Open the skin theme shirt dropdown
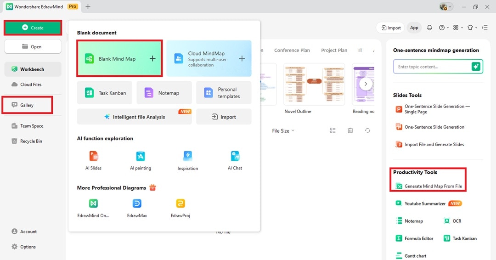 point(472,28)
